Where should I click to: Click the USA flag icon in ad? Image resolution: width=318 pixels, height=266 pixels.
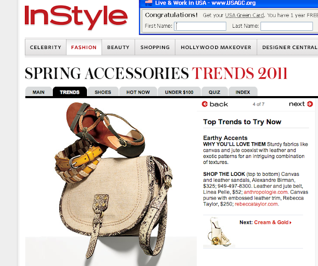click(x=149, y=3)
